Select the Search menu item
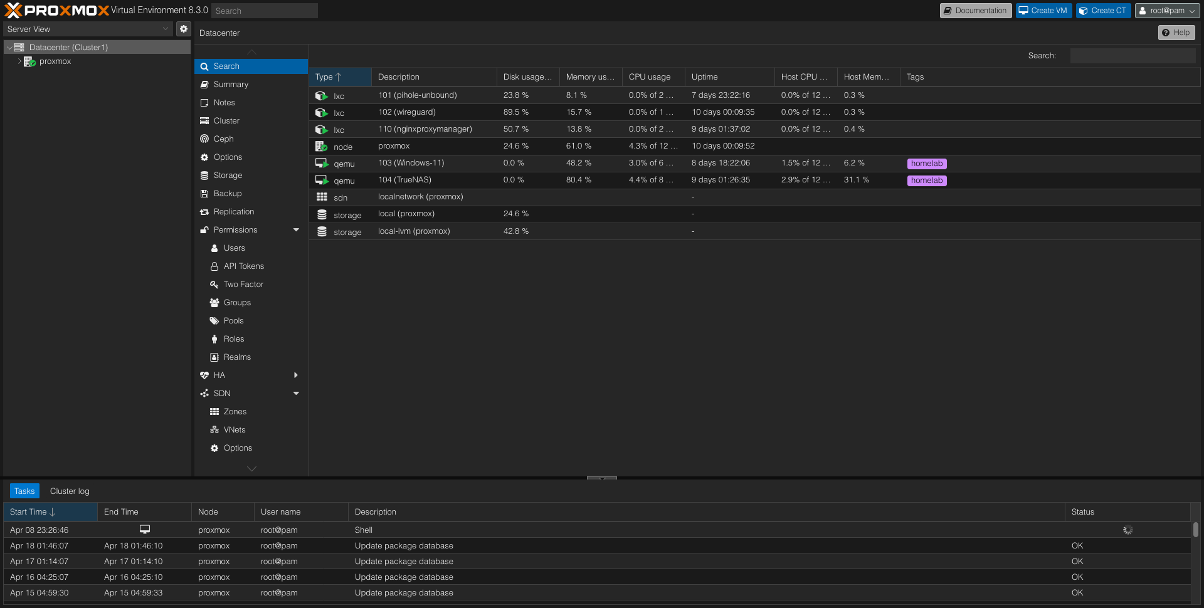Viewport: 1204px width, 608px height. coord(251,66)
